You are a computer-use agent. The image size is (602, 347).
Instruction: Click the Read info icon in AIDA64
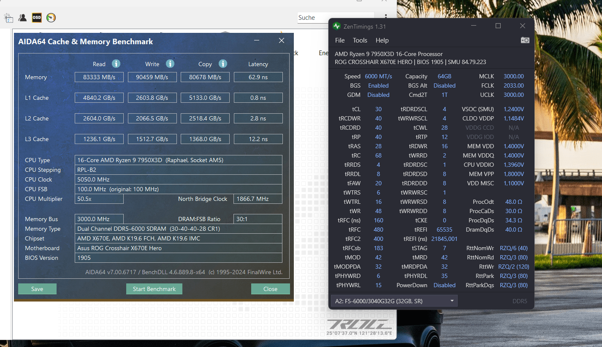click(x=116, y=64)
